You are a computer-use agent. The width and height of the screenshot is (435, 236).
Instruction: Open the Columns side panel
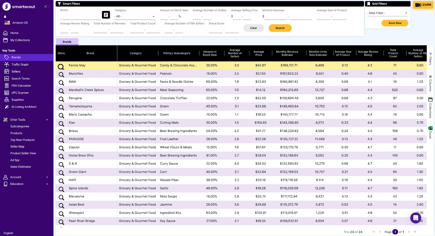pos(430,84)
